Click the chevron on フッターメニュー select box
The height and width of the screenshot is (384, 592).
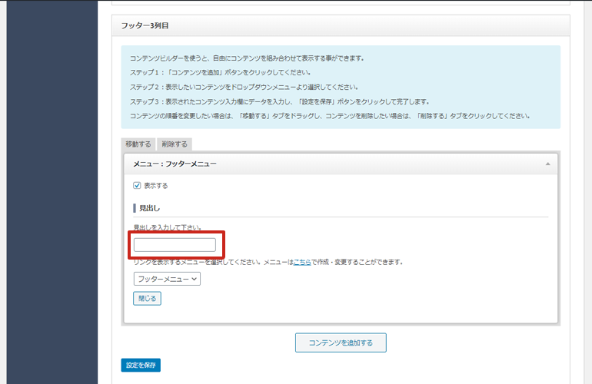195,280
